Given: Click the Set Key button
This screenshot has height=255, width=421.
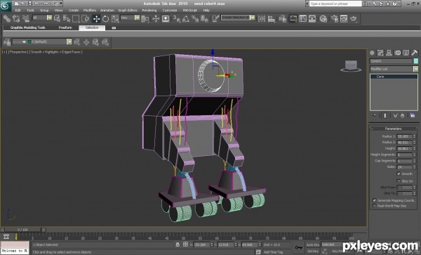Looking at the screenshot, I should (313, 251).
